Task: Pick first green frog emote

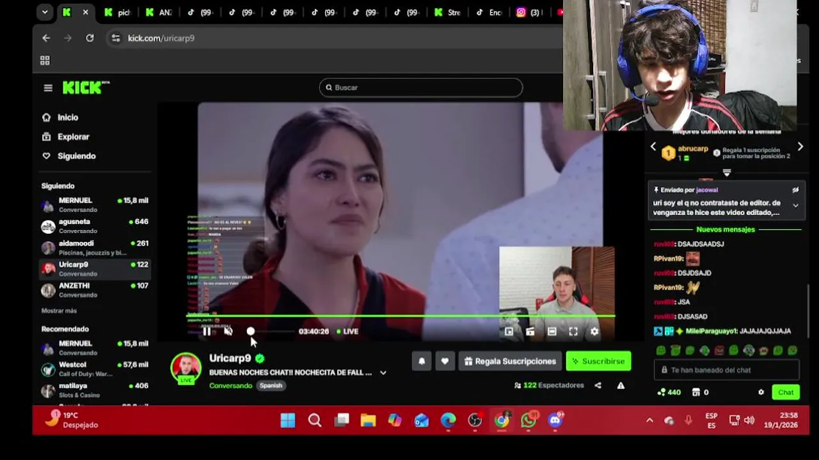Action: [660, 351]
